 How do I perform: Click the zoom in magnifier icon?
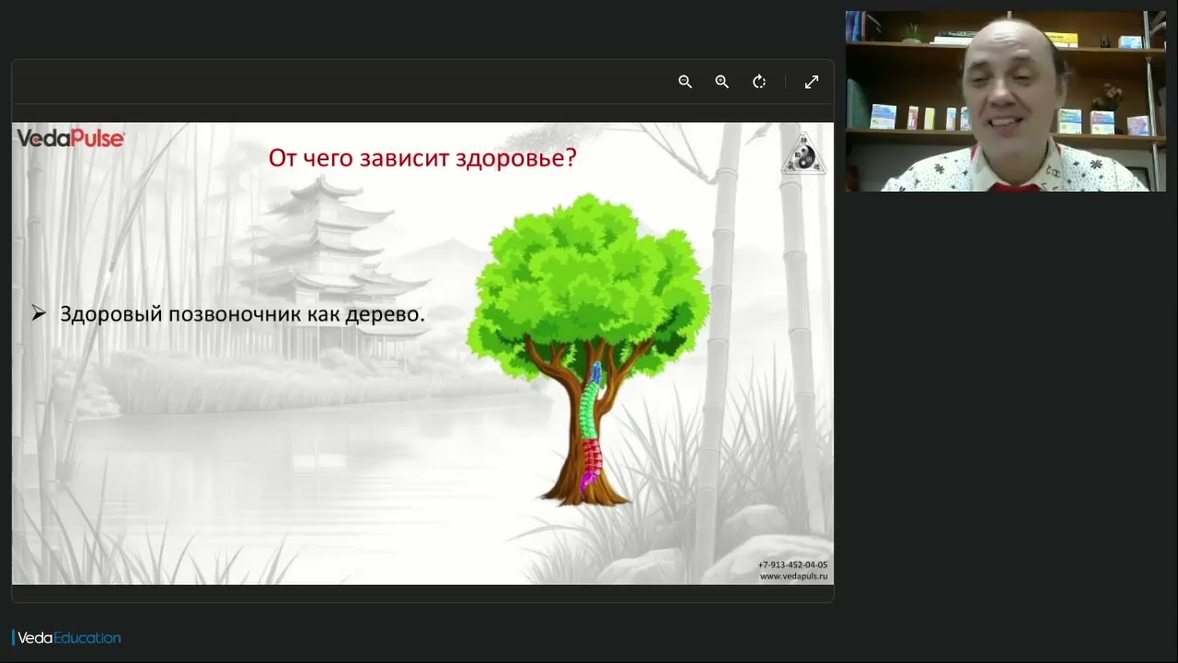tap(722, 82)
